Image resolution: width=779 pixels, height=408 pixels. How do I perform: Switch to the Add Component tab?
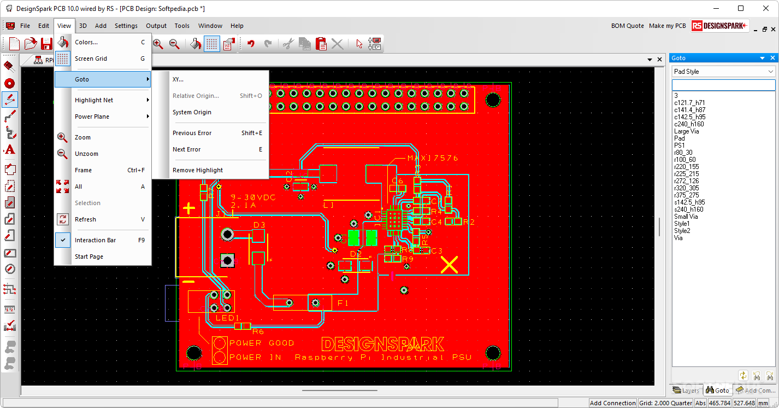(756, 390)
